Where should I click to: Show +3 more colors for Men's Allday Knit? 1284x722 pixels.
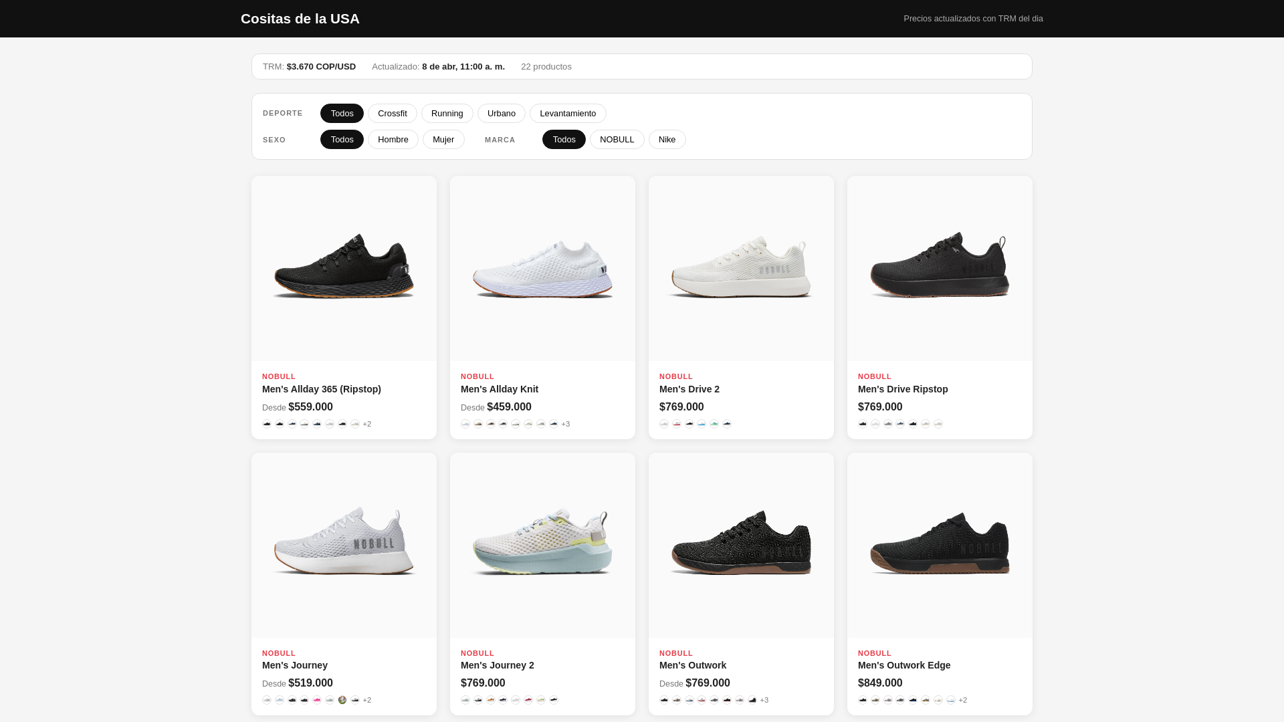coord(566,424)
